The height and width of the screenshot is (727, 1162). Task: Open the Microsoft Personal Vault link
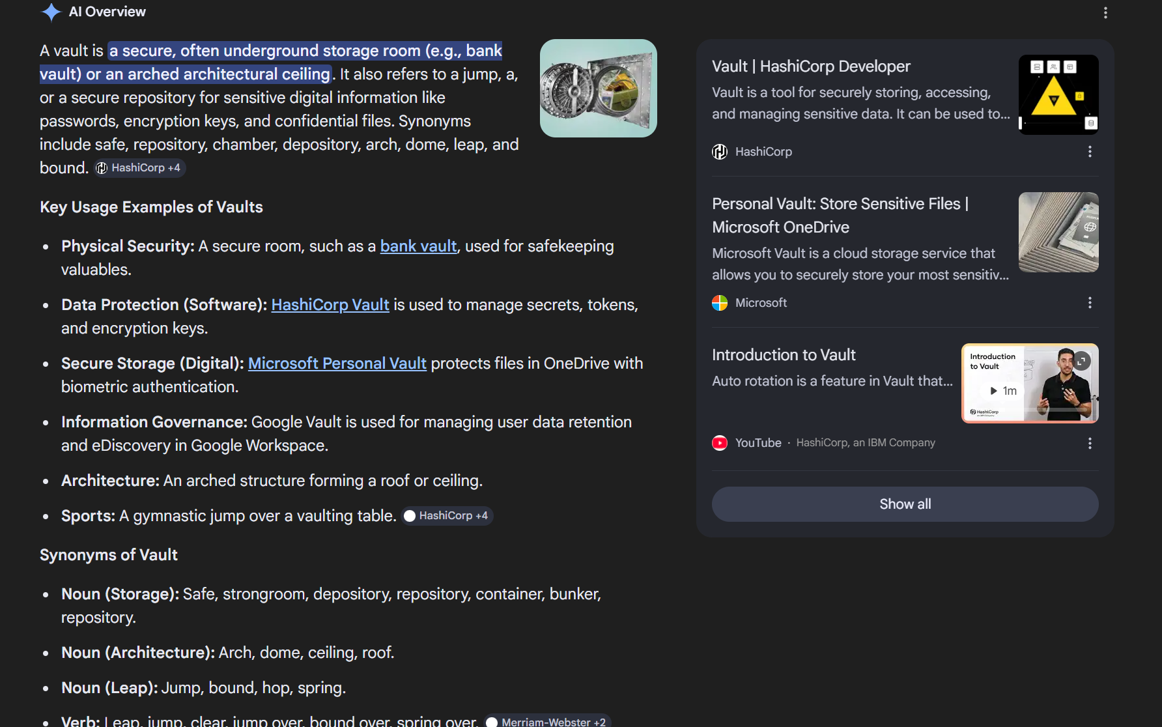point(337,363)
